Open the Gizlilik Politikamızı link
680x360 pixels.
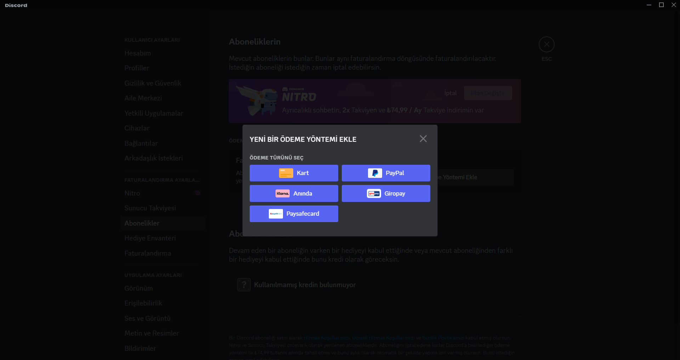443,338
